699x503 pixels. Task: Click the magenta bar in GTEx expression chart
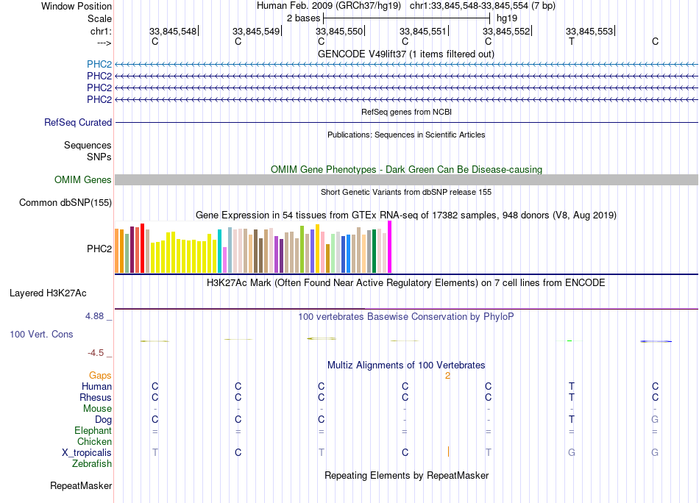390,247
